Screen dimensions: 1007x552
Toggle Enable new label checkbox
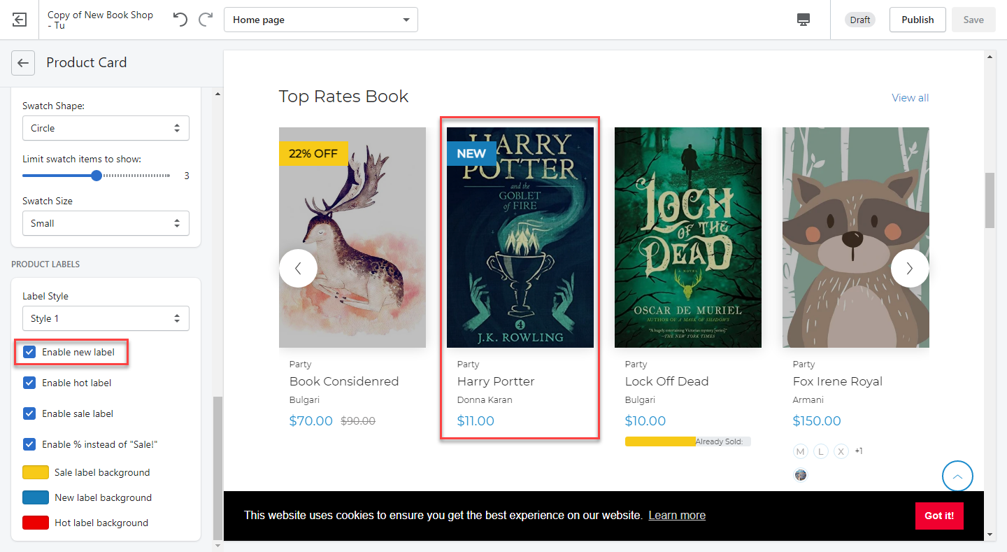point(29,352)
